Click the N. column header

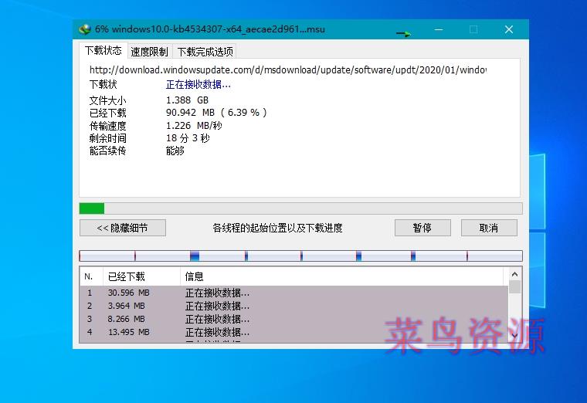click(91, 276)
